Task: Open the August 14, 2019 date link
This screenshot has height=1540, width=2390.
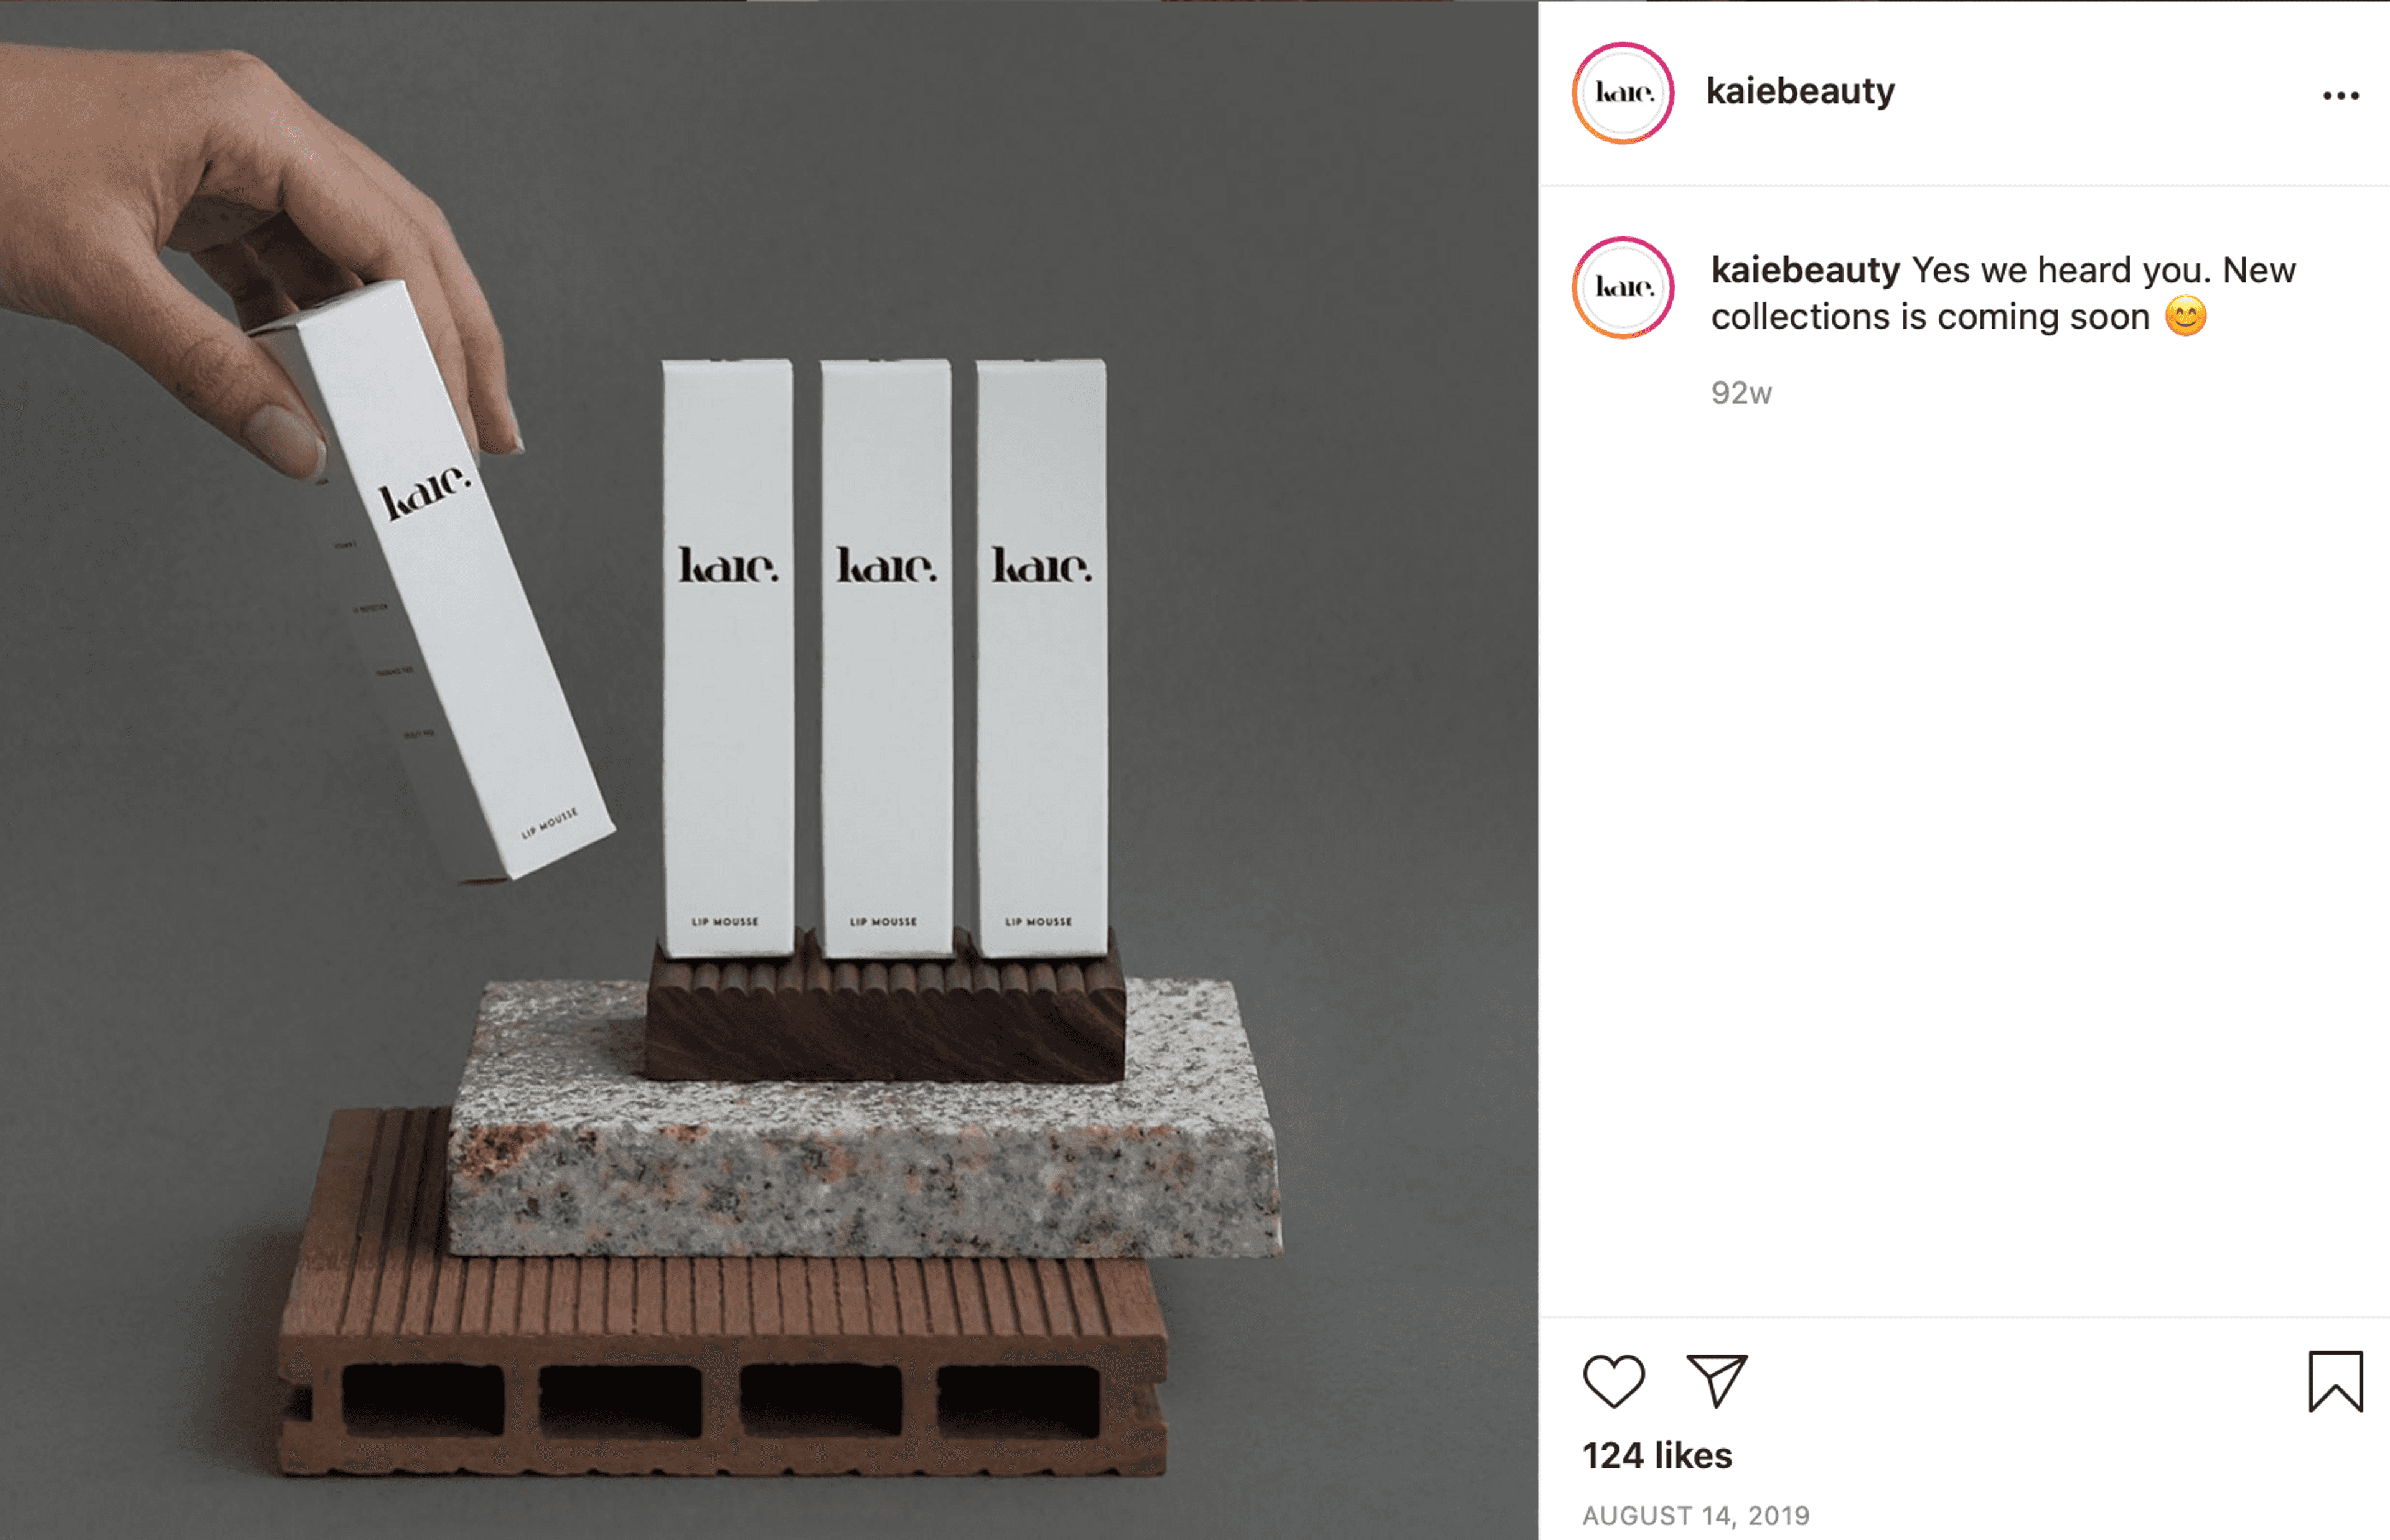Action: point(1696,1516)
